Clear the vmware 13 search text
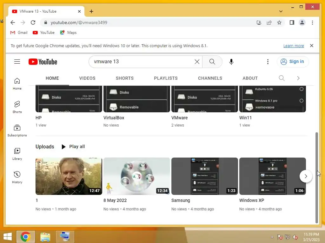325x243 pixels. 197,62
